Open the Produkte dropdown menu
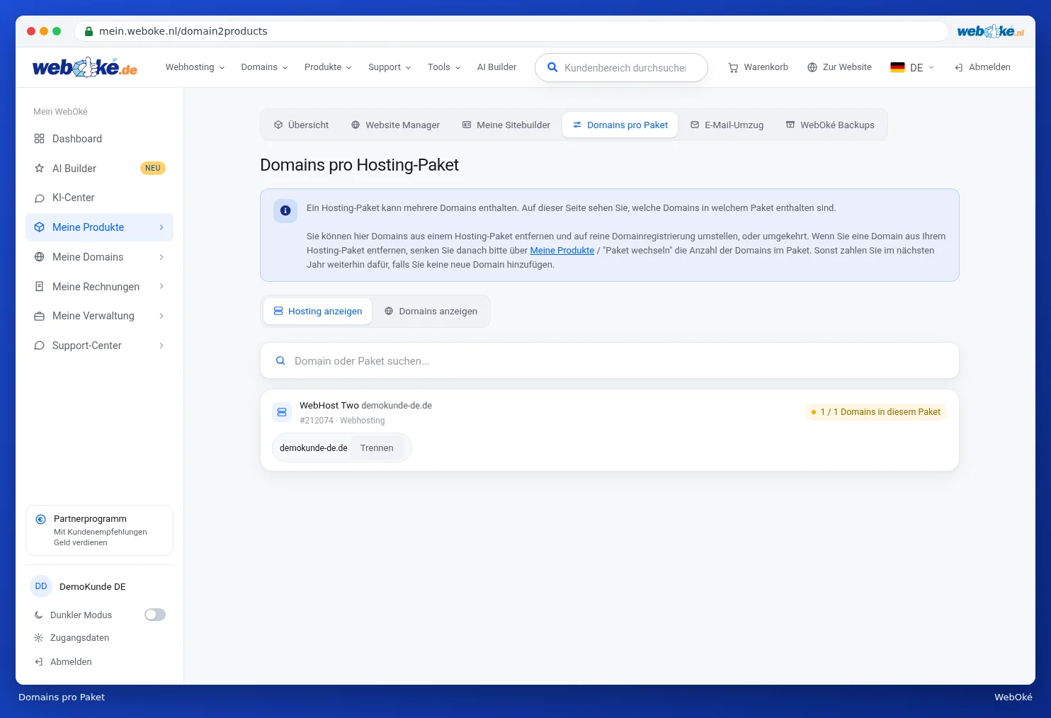The width and height of the screenshot is (1051, 718). coord(328,67)
